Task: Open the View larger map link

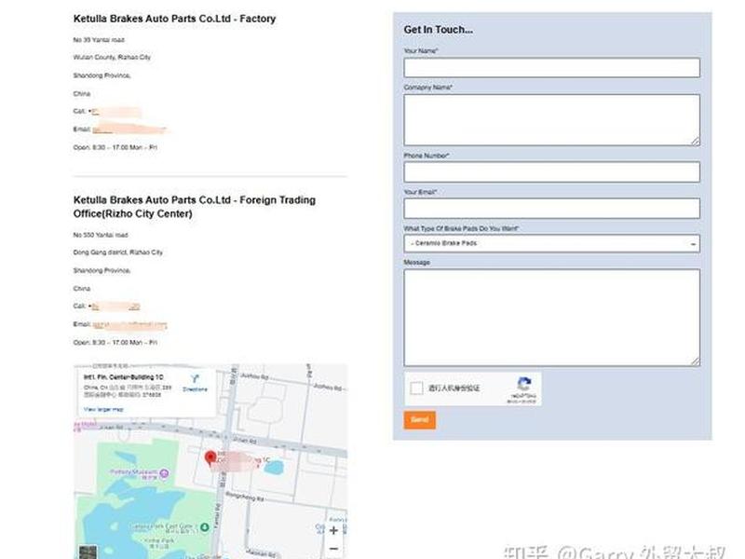Action: pos(103,409)
